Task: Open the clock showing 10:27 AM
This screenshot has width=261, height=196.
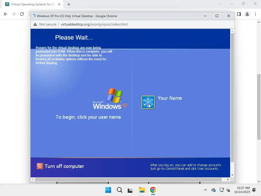Action: 242,190
